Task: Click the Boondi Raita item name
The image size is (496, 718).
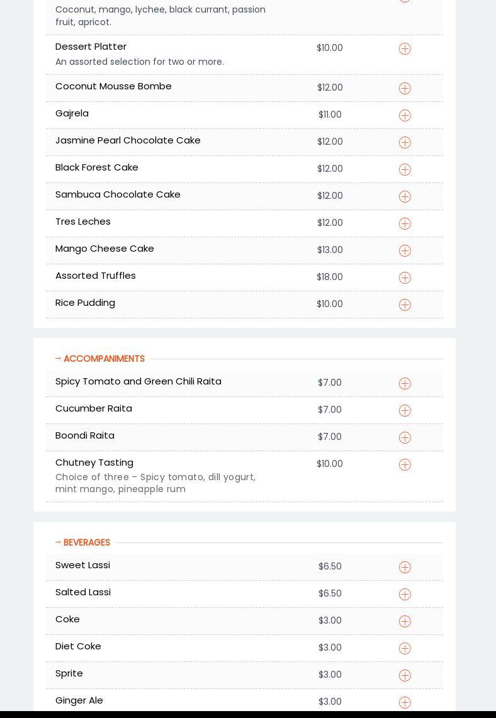Action: pyautogui.click(x=85, y=435)
